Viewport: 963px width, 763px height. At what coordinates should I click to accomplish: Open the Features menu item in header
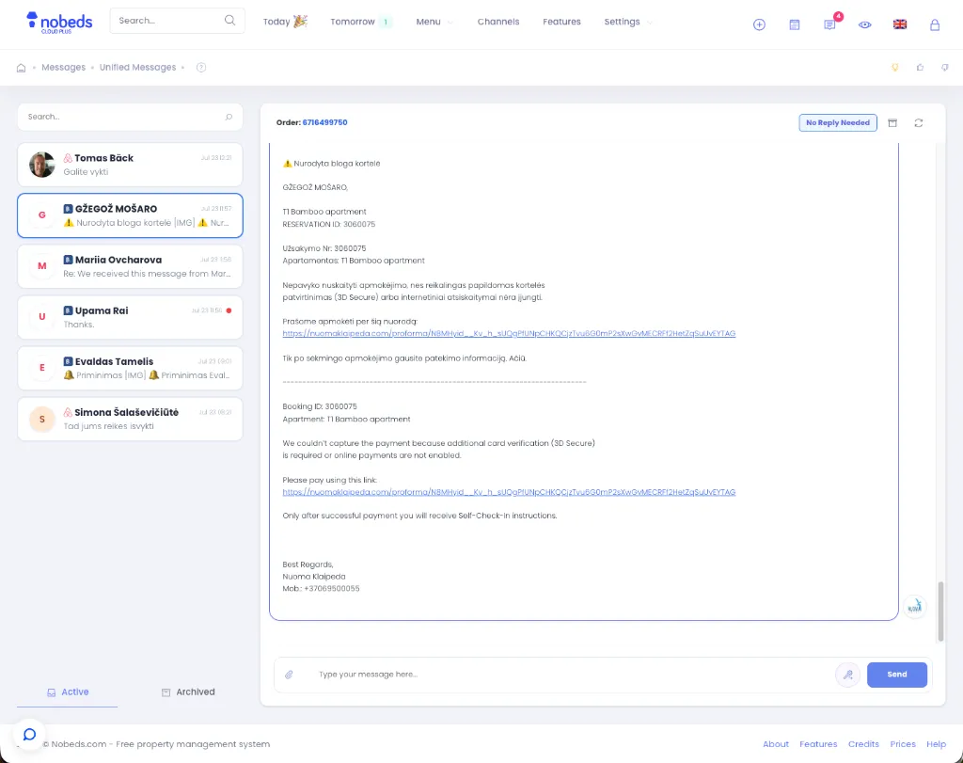point(561,22)
